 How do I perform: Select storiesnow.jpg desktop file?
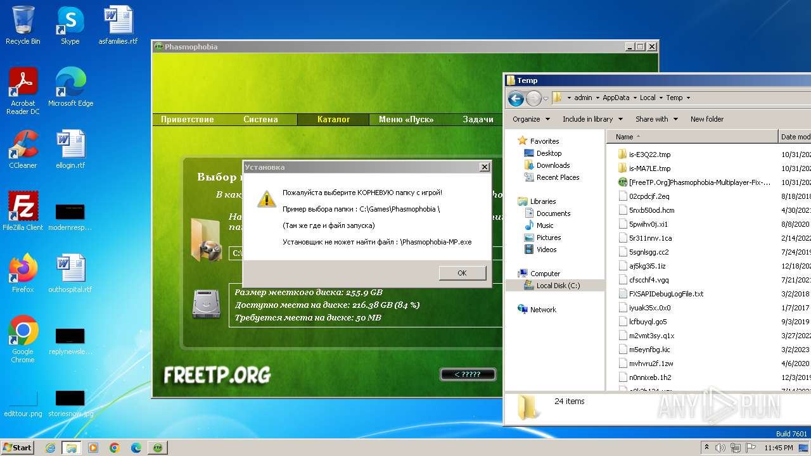click(x=70, y=404)
